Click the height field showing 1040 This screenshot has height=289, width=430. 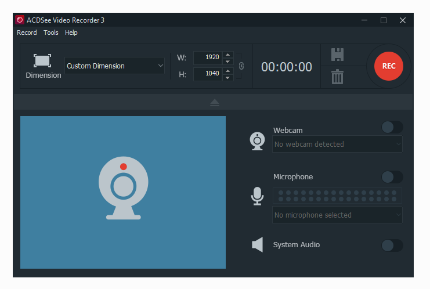click(x=208, y=74)
